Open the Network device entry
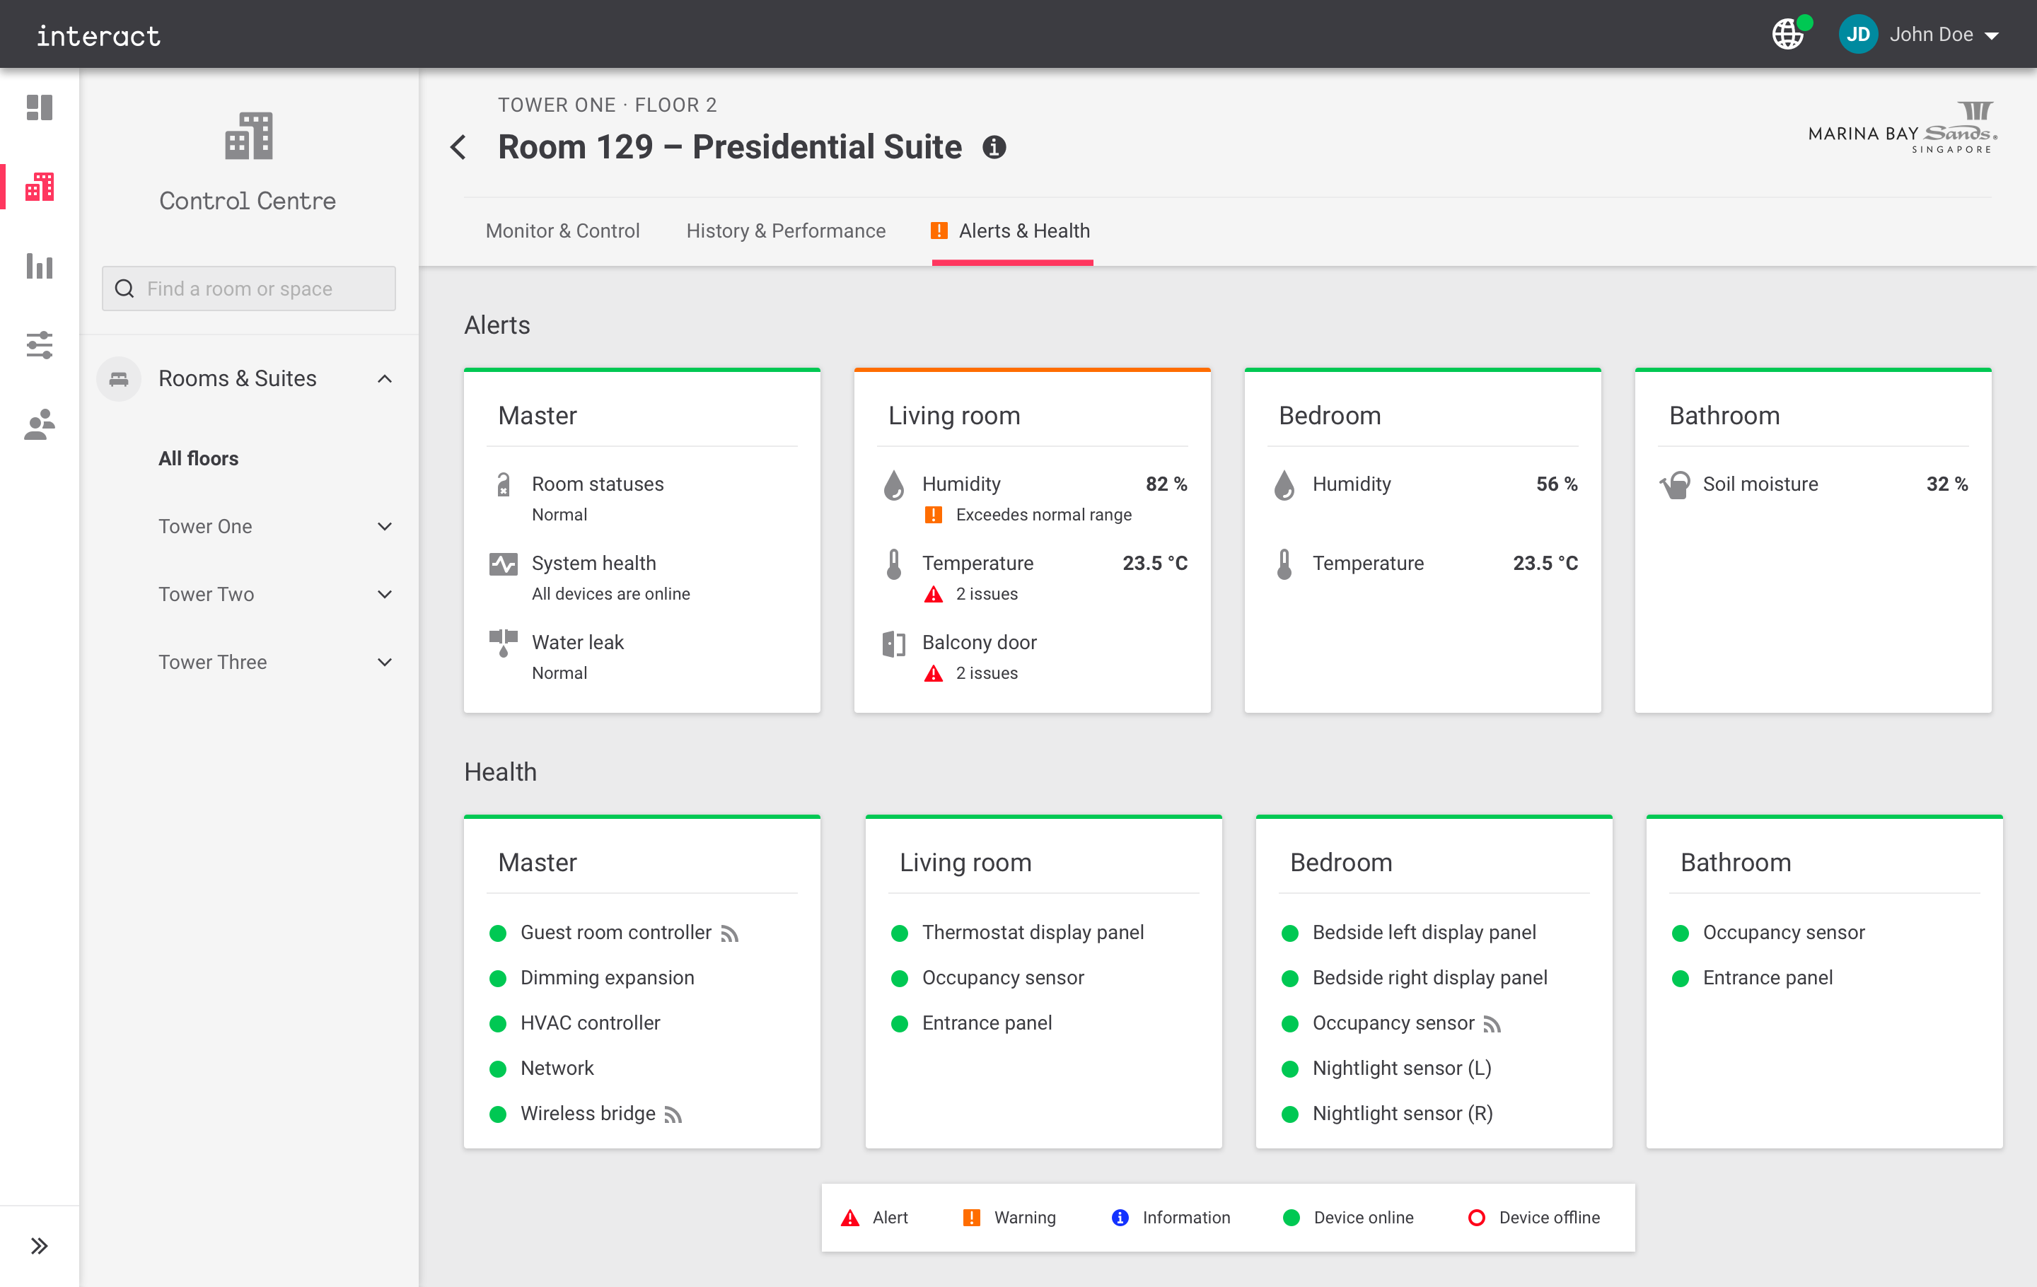 click(x=557, y=1068)
